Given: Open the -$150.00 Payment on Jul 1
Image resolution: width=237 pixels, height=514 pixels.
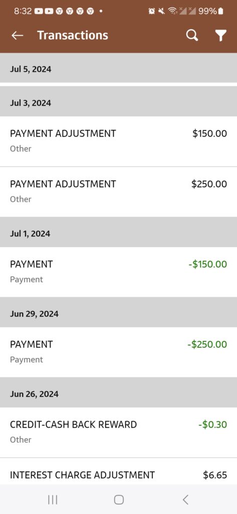Looking at the screenshot, I should 118,272.
